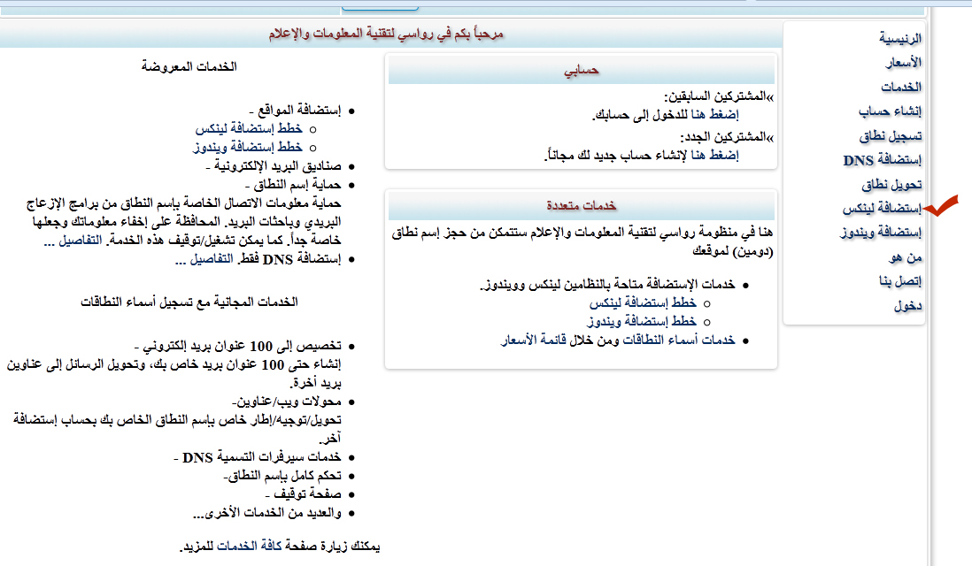Open التفاصيل link after domain protection text
This screenshot has width=972, height=566.
[x=73, y=241]
